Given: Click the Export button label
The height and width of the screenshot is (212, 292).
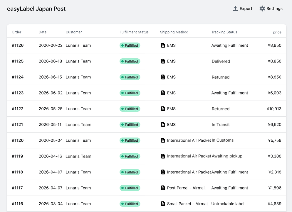Looking at the screenshot, I should [x=246, y=9].
